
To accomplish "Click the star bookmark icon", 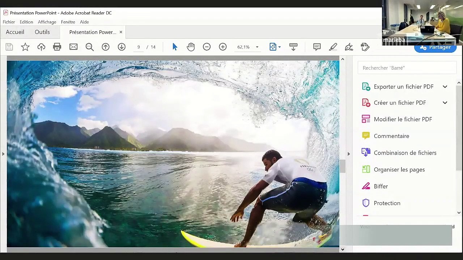I will [x=25, y=47].
